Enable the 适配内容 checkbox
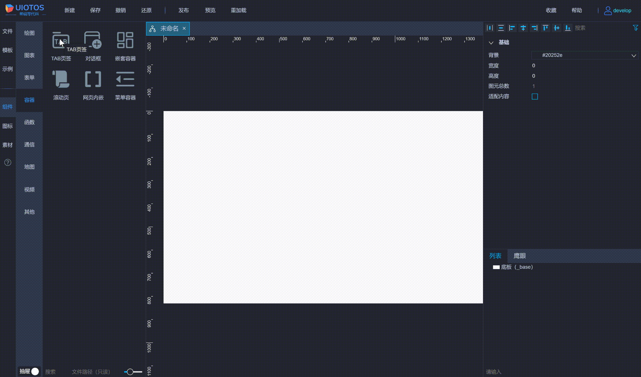 coord(535,97)
